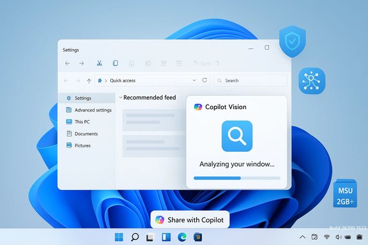Go forward using arrow left of scissors
The image size is (368, 245).
click(x=81, y=63)
